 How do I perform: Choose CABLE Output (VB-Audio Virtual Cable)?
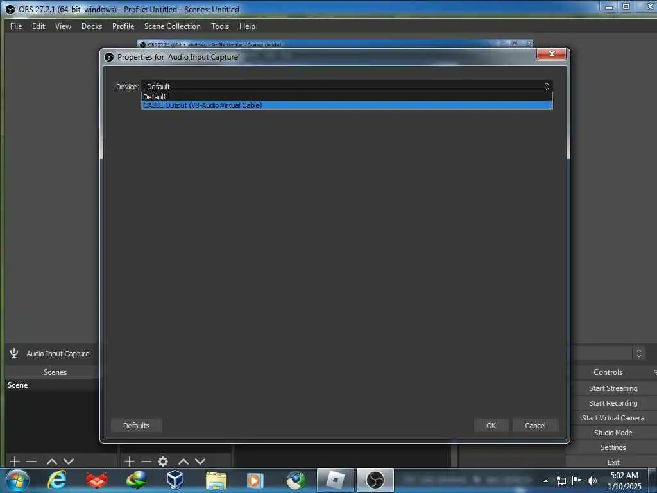[x=347, y=105]
